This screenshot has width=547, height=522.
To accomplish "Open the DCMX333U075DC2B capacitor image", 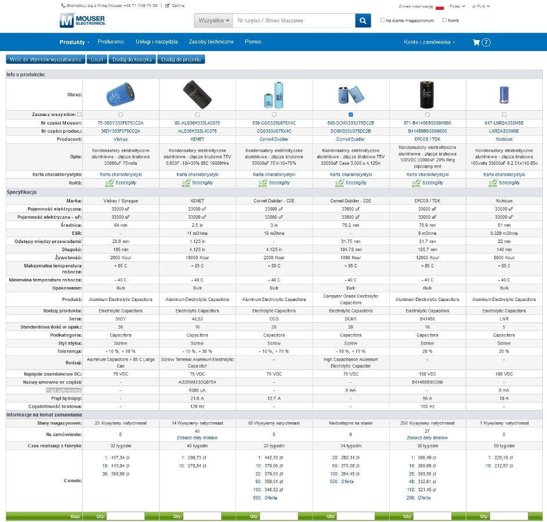I will click(350, 95).
